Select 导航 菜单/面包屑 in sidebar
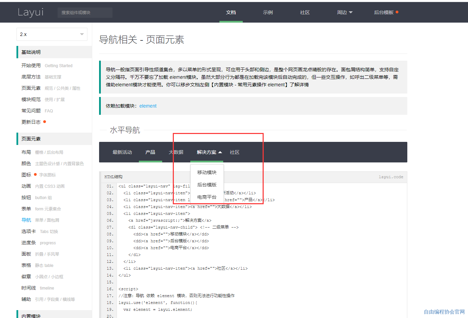This screenshot has height=318, width=468. click(40, 220)
